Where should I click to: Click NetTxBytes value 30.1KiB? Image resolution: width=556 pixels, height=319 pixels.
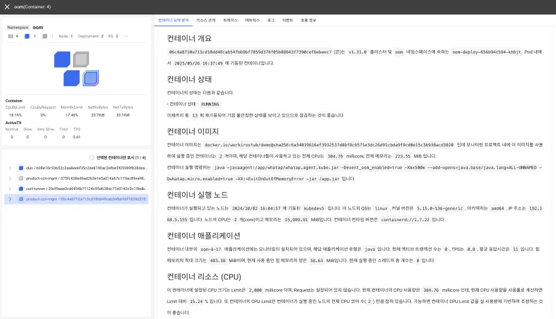pyautogui.click(x=123, y=115)
